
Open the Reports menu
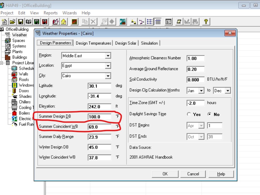pos(50,13)
